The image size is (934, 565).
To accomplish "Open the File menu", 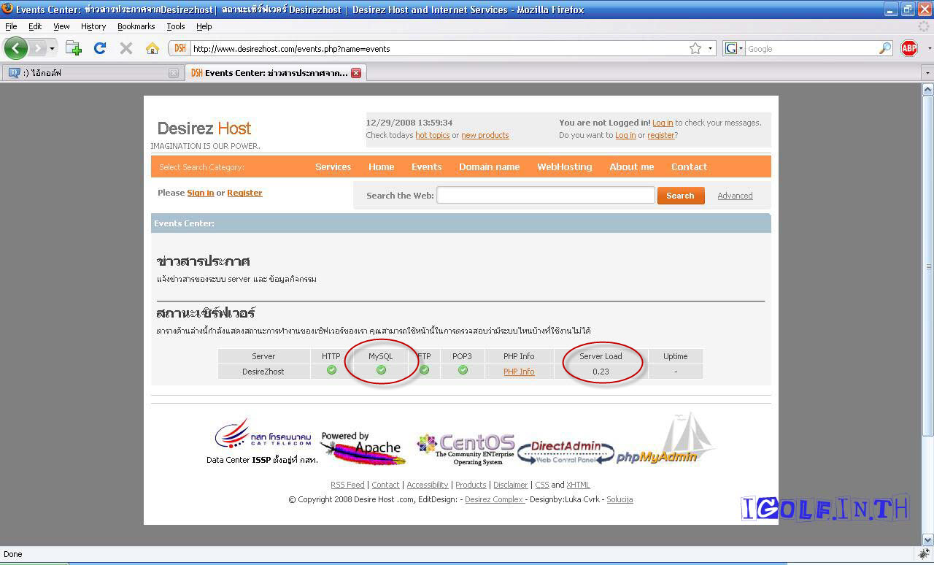I will (11, 26).
